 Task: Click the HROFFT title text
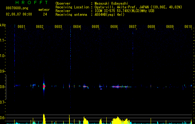point(32,2)
